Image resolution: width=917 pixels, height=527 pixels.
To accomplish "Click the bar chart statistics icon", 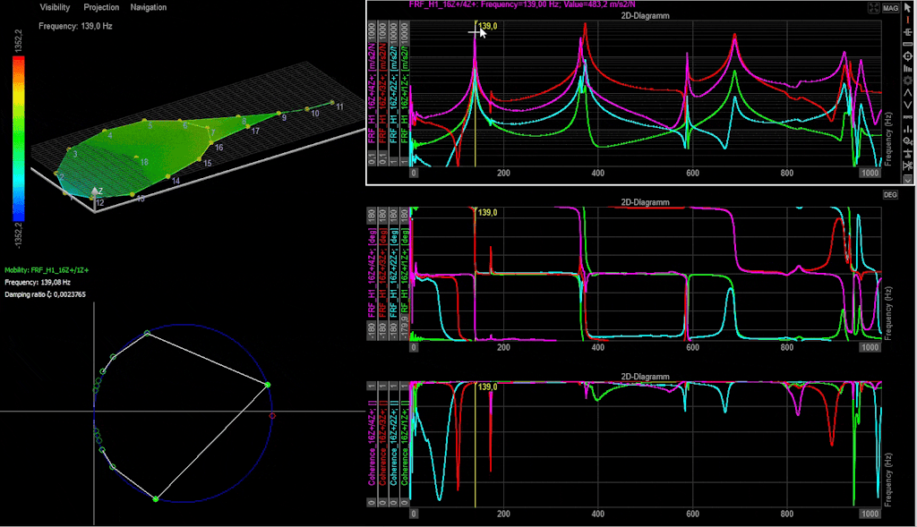I will (x=908, y=130).
